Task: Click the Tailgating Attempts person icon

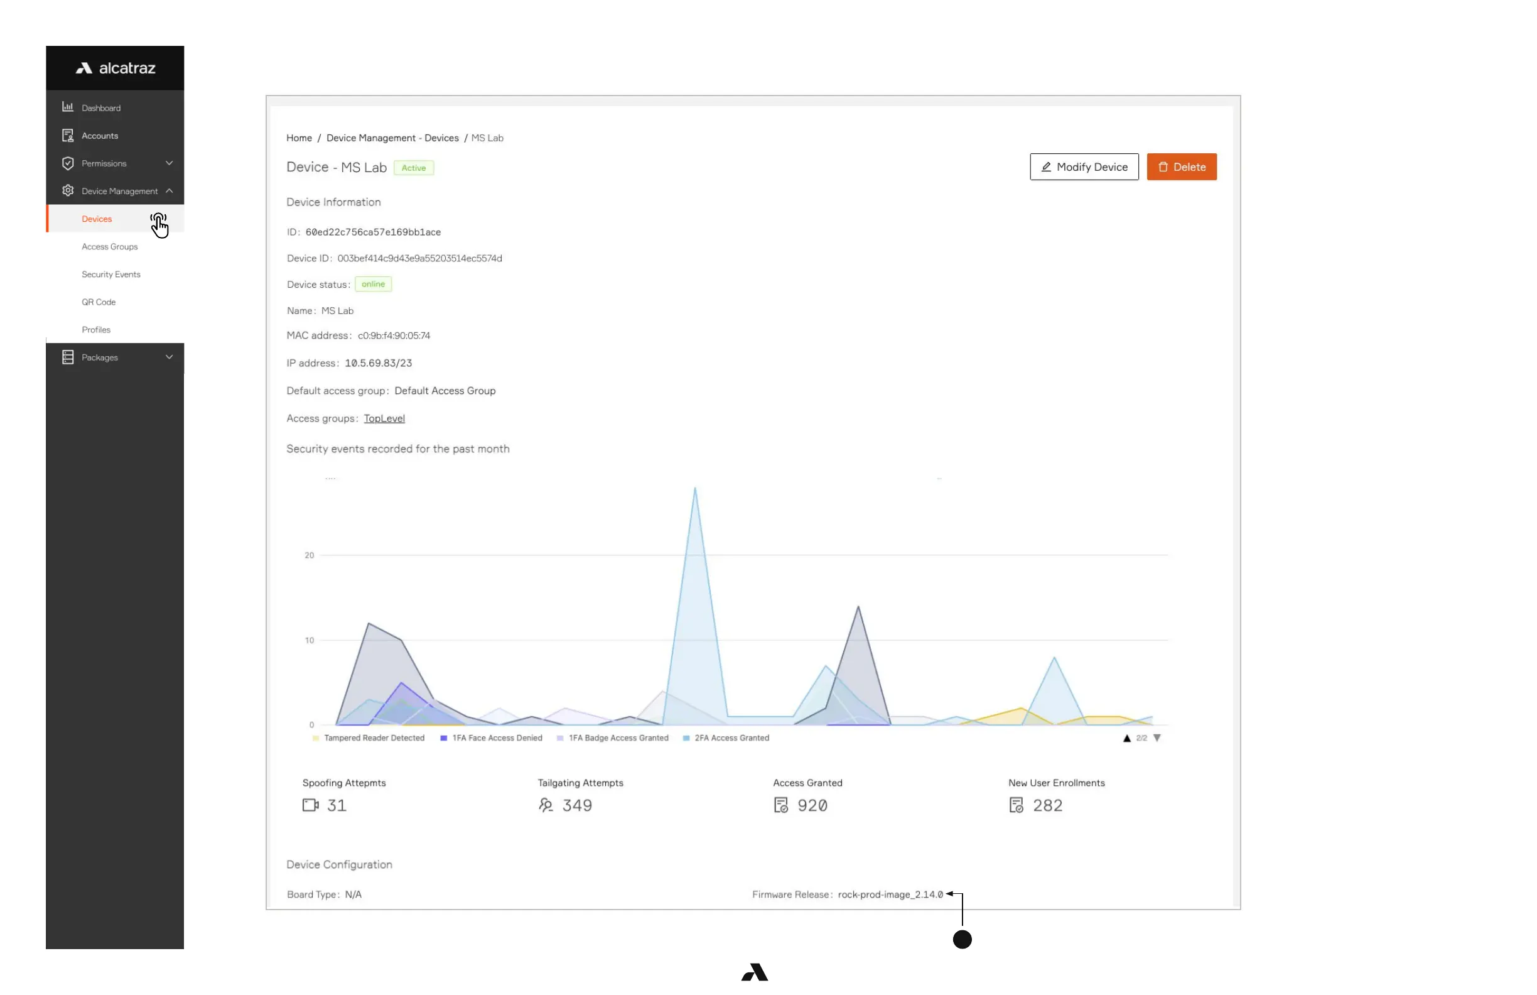Action: tap(546, 805)
